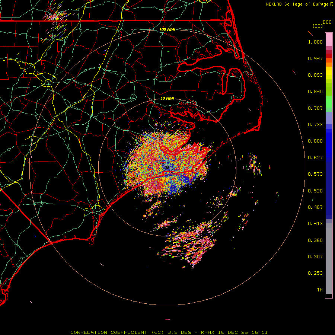Click the 0.253 scale value
Image resolution: width=335 pixels, height=335 pixels.
315,273
